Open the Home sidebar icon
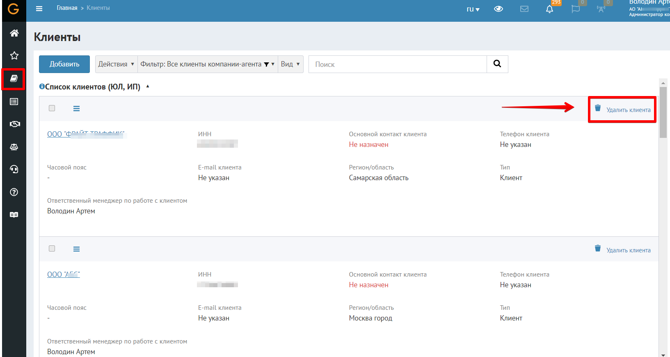The width and height of the screenshot is (670, 357). point(14,33)
